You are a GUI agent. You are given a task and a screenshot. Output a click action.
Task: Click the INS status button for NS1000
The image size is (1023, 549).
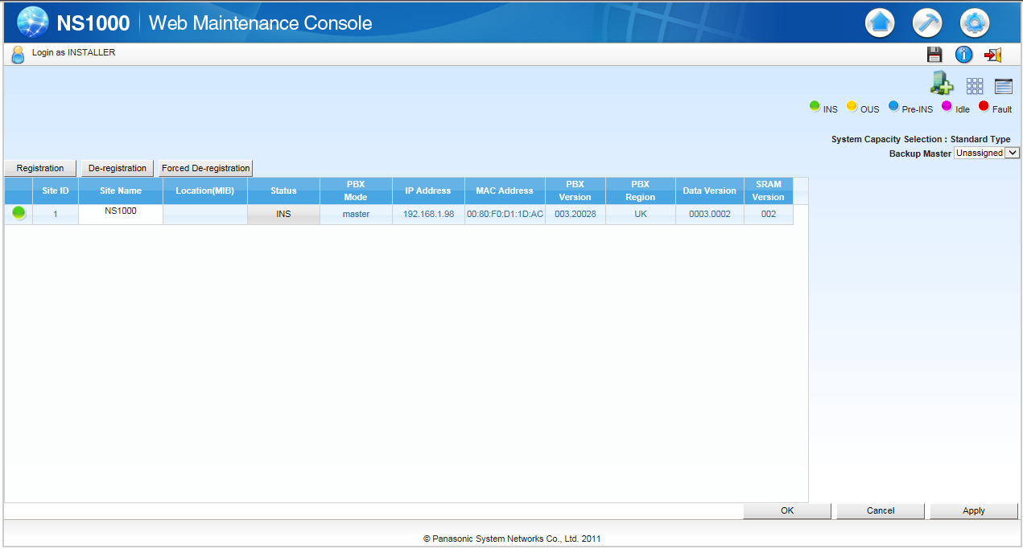pos(283,215)
